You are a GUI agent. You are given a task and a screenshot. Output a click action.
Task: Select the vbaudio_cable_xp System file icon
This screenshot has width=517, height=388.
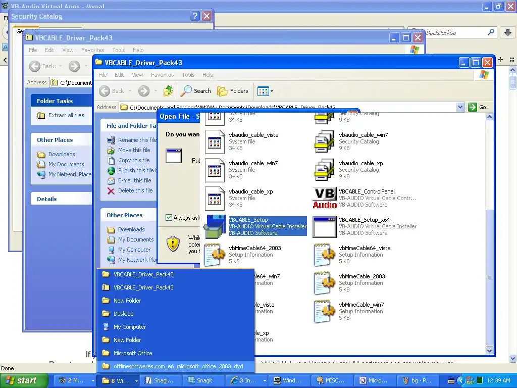coord(215,199)
